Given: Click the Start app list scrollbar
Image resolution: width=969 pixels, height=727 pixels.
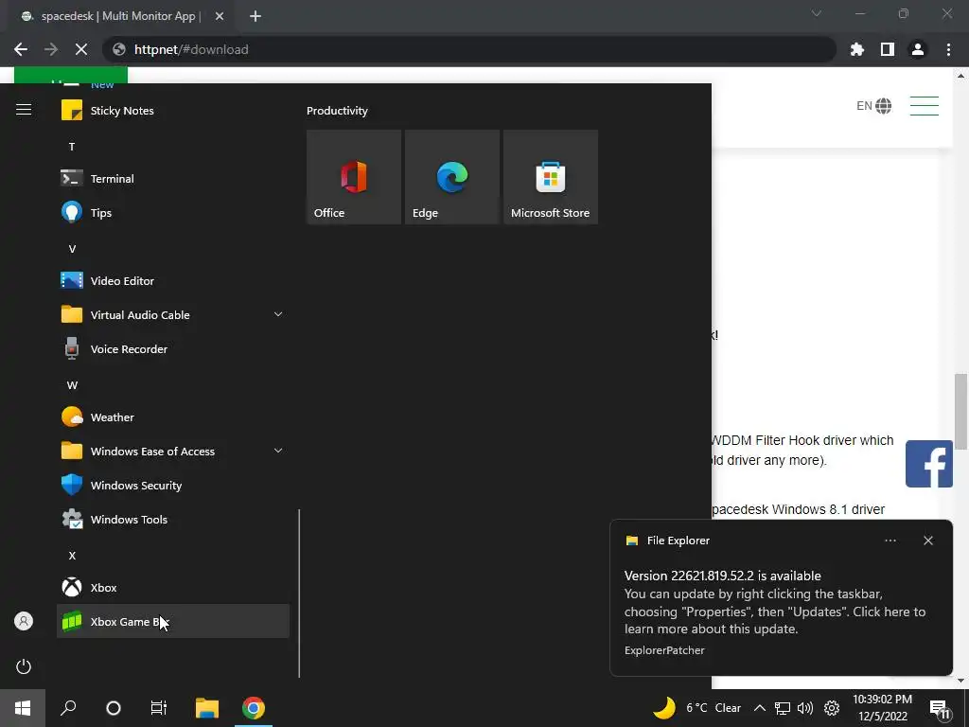Looking at the screenshot, I should tap(299, 594).
